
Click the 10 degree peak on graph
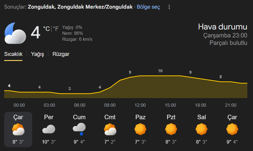[x=160, y=71]
